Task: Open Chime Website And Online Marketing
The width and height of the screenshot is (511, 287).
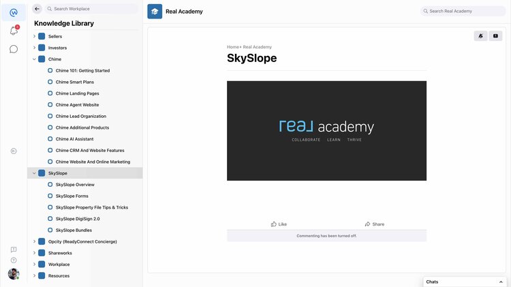Action: tap(93, 162)
